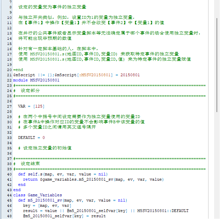Click line 18 text '来为特定事件的独立变量赋值'

[159, 59]
